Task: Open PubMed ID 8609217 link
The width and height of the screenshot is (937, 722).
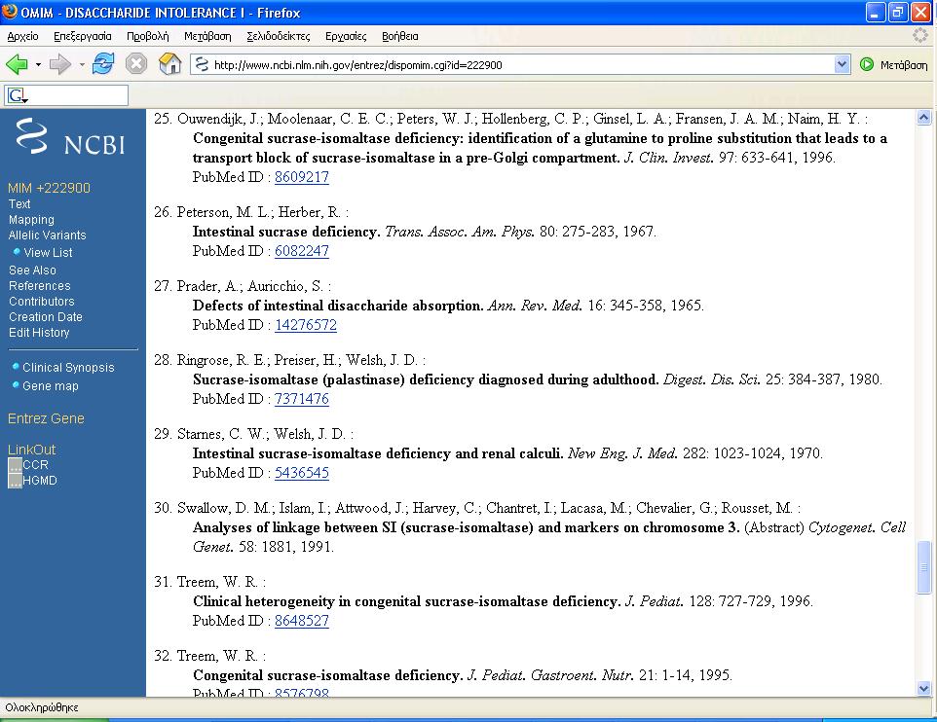Action: tap(302, 177)
